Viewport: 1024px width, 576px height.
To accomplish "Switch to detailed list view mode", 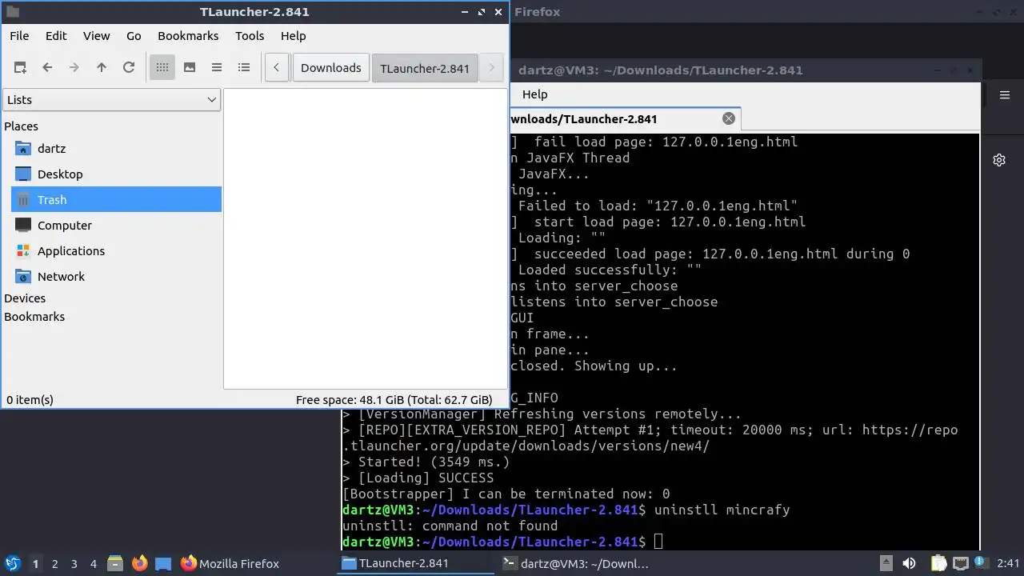I will (244, 68).
